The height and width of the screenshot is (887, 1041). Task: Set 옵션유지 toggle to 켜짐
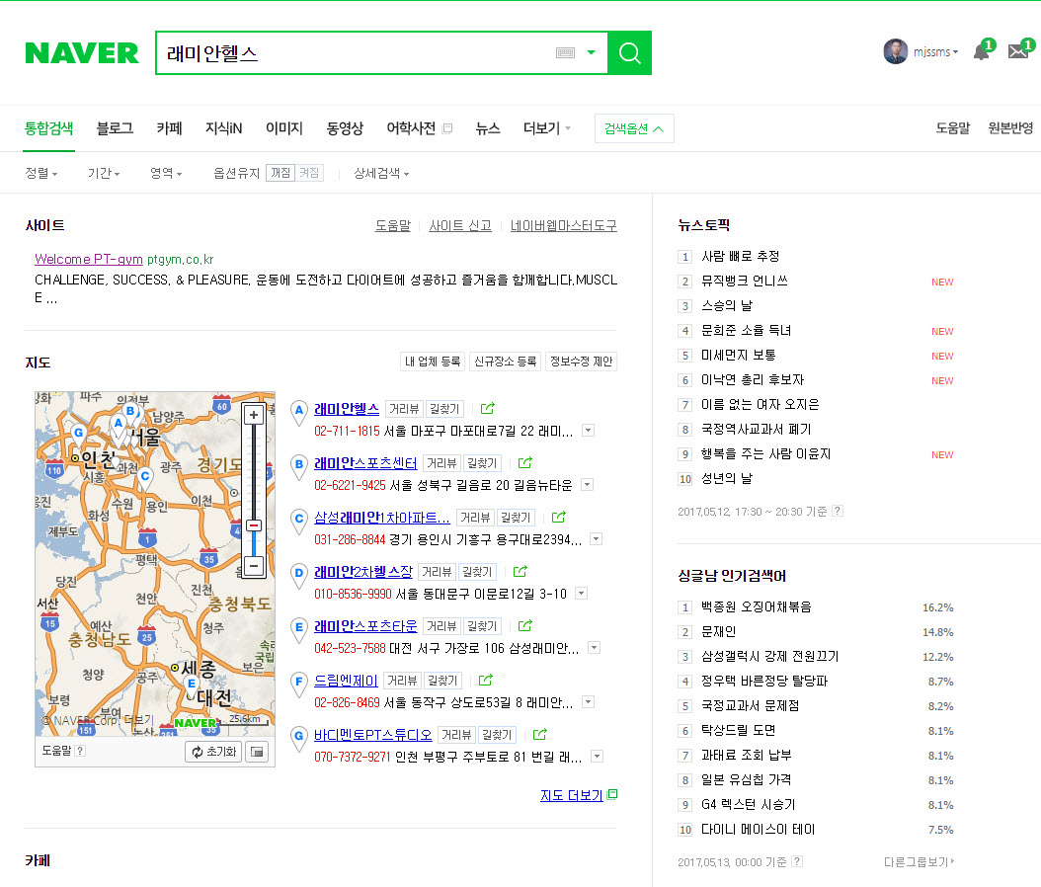click(309, 173)
